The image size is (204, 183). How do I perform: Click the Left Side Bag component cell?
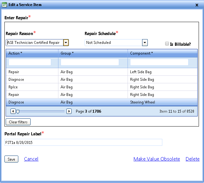(163, 72)
